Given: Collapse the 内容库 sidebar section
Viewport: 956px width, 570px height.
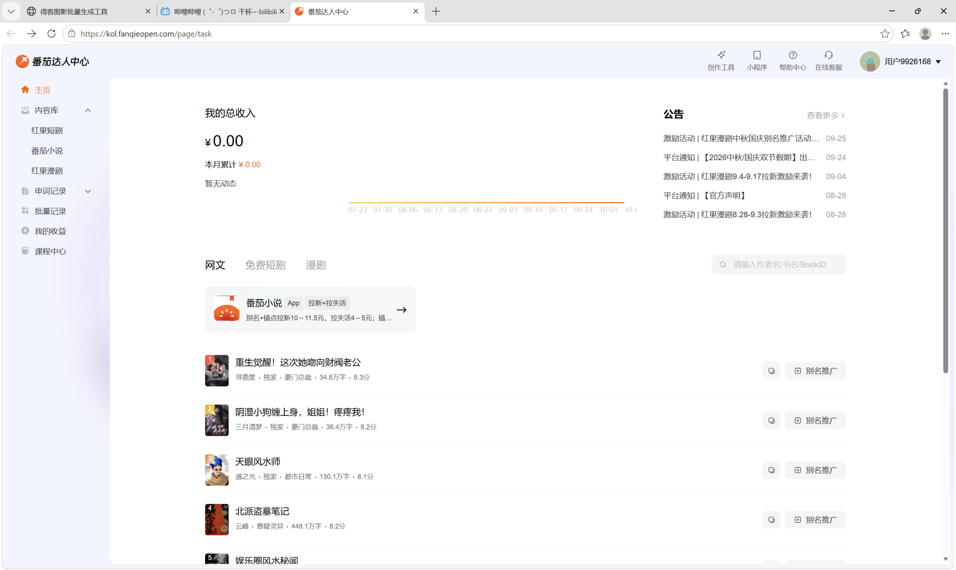Looking at the screenshot, I should coord(88,110).
